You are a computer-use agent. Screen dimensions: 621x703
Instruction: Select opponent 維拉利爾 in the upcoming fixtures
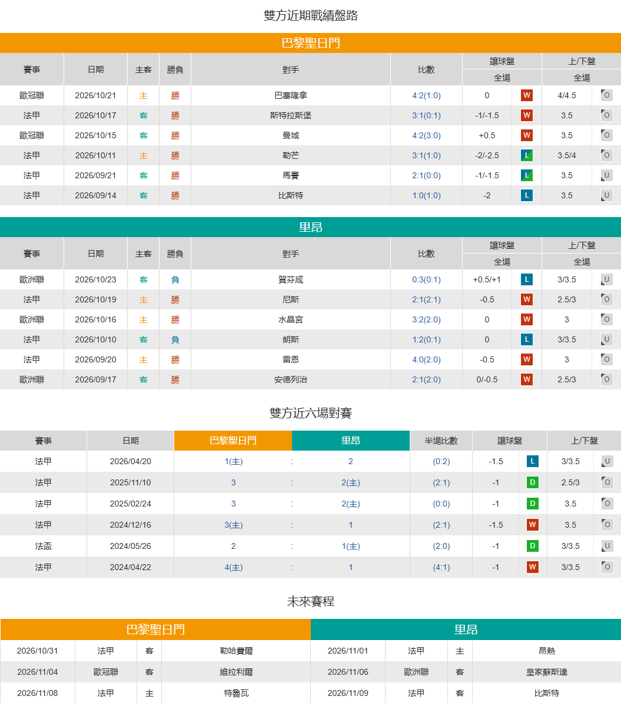pyautogui.click(x=236, y=672)
